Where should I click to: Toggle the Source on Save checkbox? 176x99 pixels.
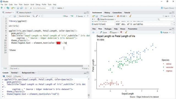18,16
